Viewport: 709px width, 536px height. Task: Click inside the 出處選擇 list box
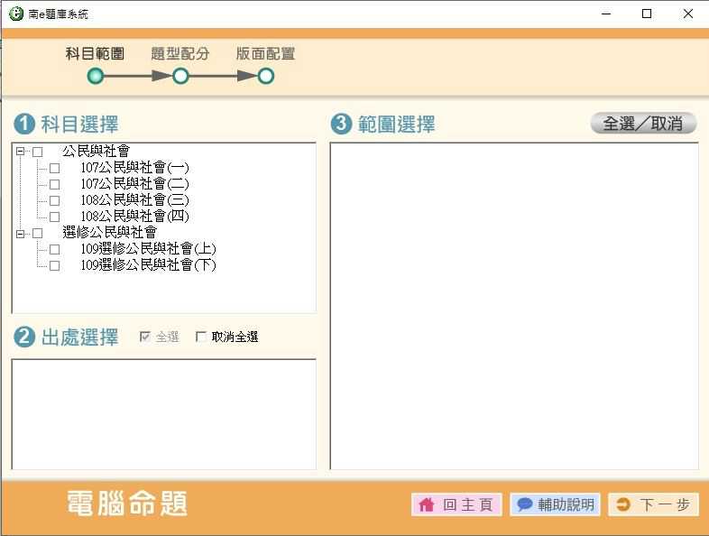(x=163, y=414)
